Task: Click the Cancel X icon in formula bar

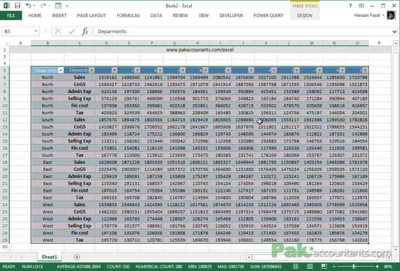Action: (x=58, y=31)
